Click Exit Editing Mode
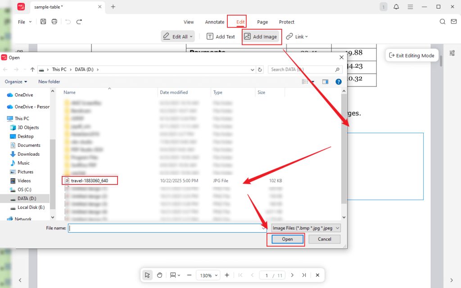The height and width of the screenshot is (288, 461). click(x=411, y=55)
